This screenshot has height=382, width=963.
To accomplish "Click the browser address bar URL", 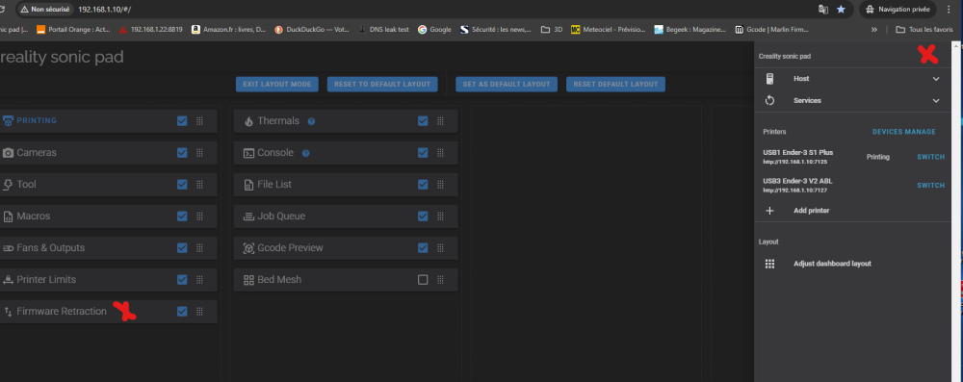I will tap(105, 10).
